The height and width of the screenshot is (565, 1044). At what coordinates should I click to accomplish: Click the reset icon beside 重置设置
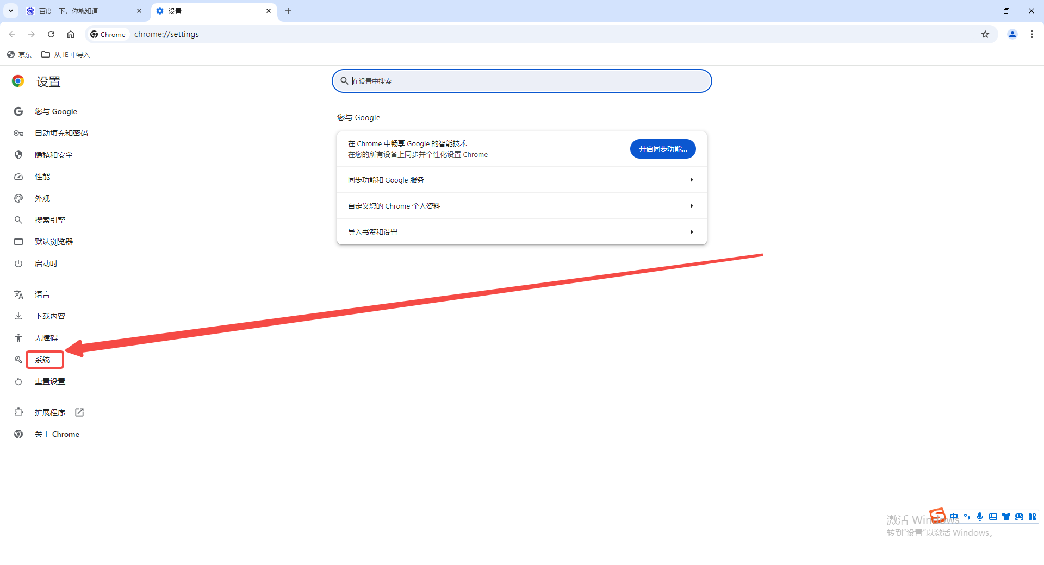click(x=18, y=381)
